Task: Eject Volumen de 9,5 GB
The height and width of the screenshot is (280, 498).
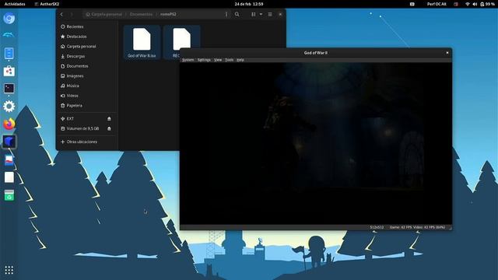Action: [109, 128]
